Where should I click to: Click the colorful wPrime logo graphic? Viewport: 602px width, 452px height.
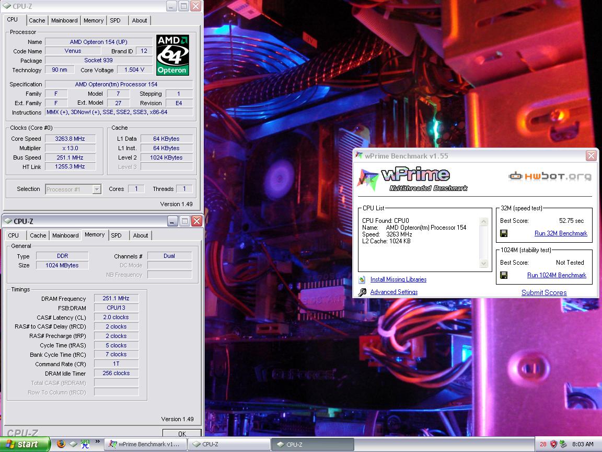click(x=368, y=180)
